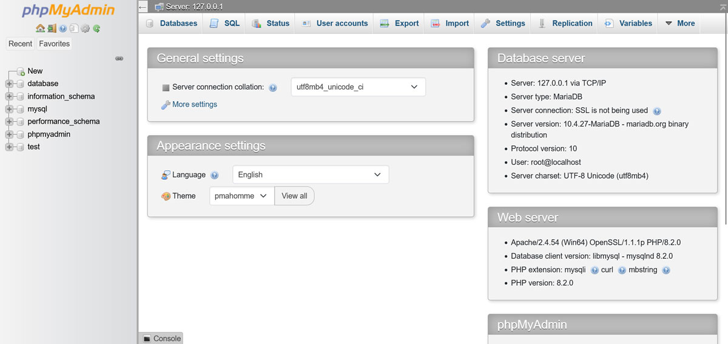Click the More settings link
728x344 pixels.
tap(194, 105)
